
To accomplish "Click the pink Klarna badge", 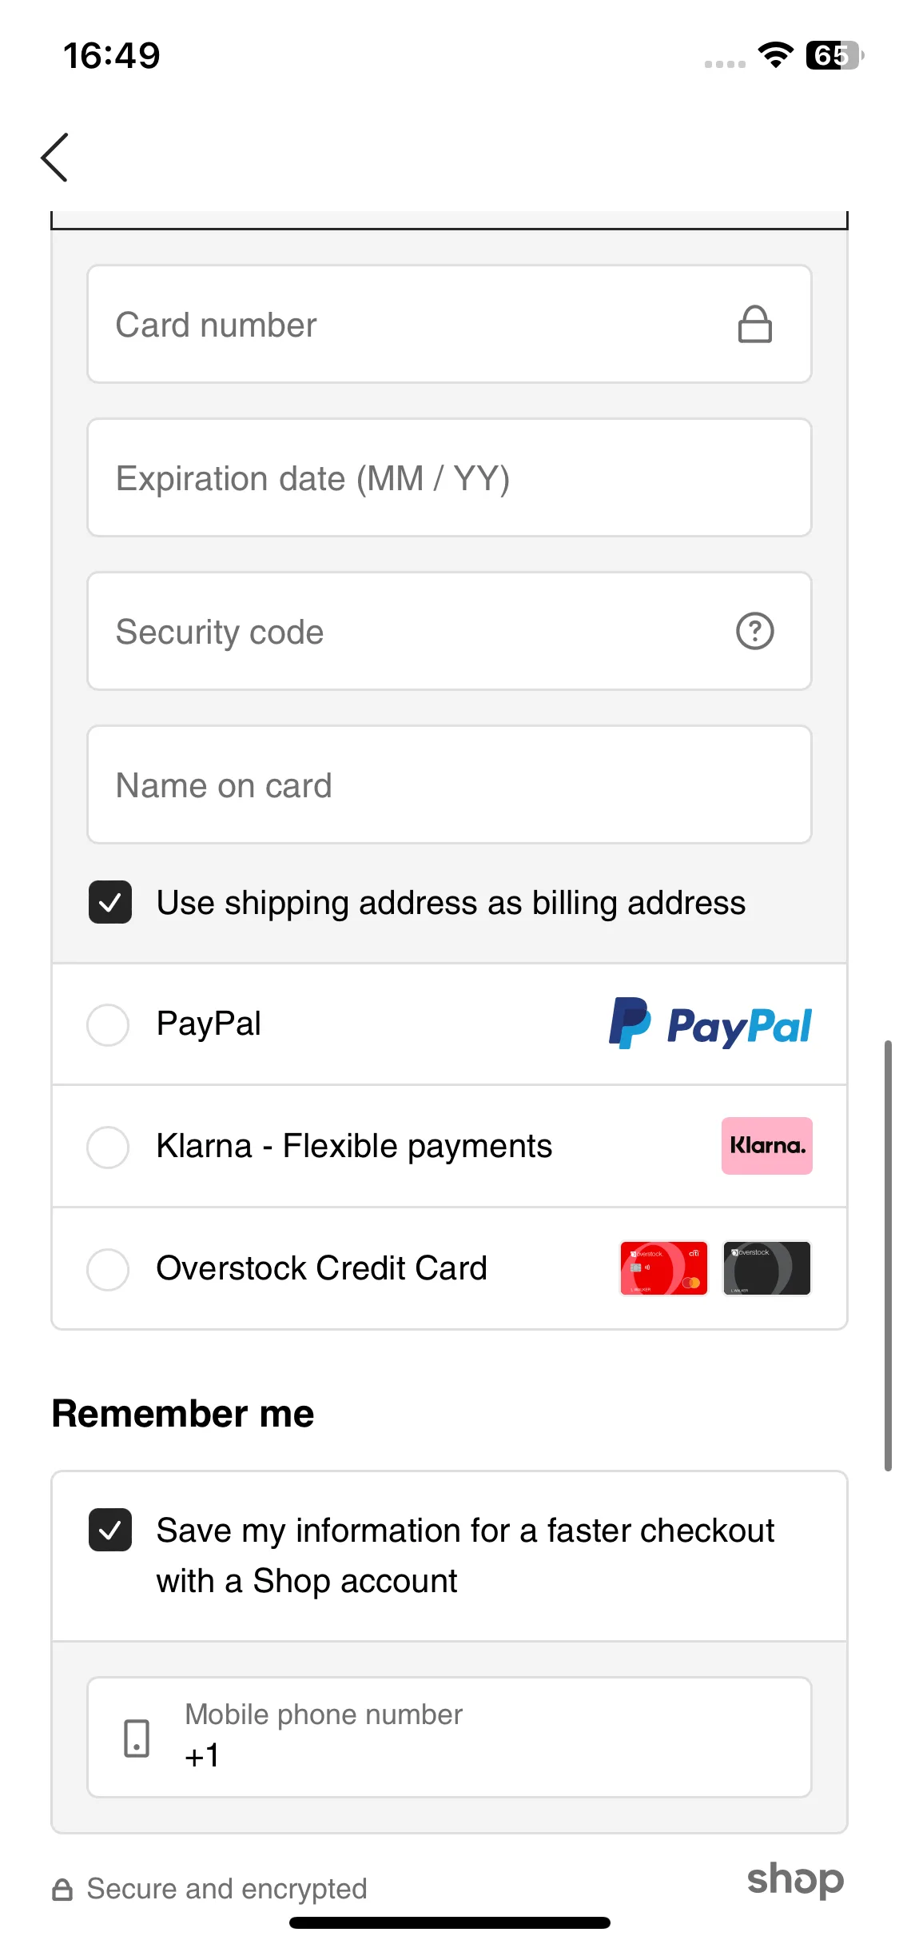I will pyautogui.click(x=766, y=1146).
